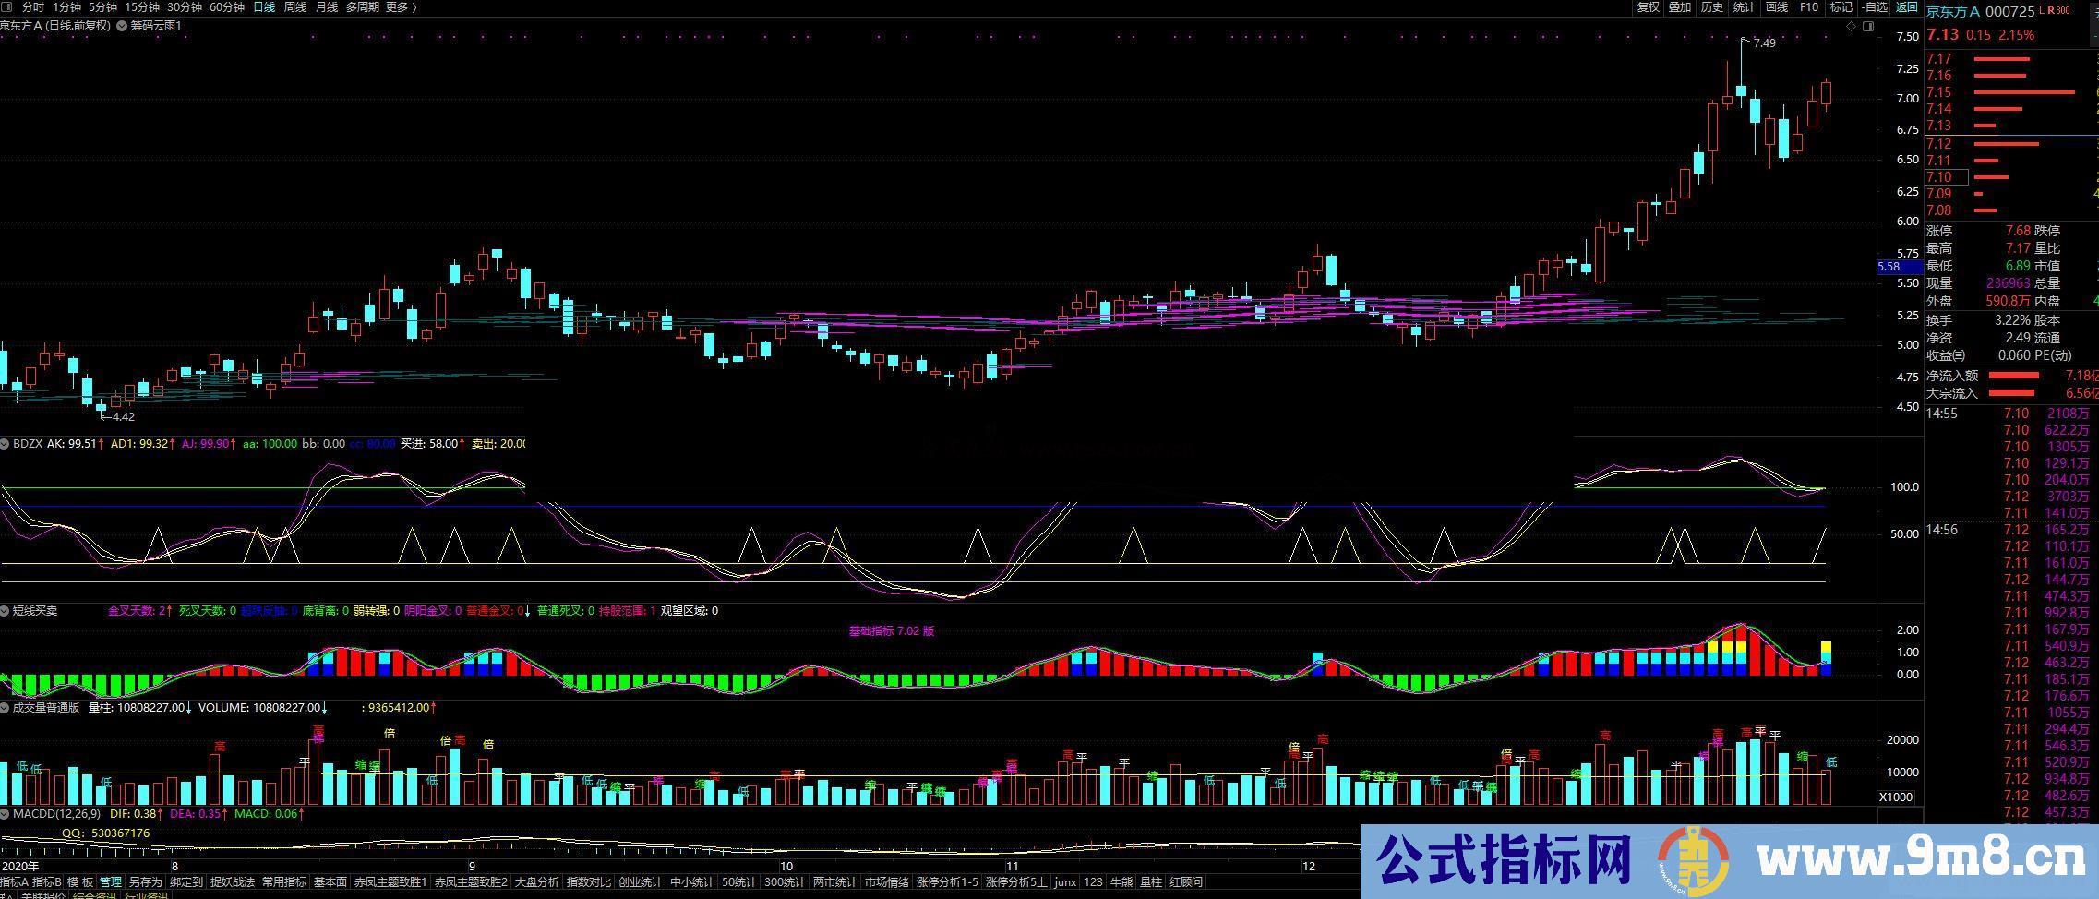Switch to 周线 weekly period
The image size is (2099, 899).
coord(295,7)
